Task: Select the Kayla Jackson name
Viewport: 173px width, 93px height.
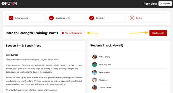Action: pyautogui.click(x=104, y=72)
